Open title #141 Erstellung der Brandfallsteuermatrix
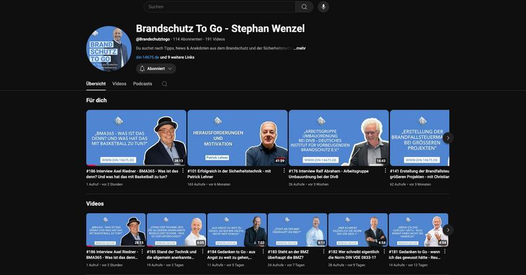The width and height of the screenshot is (526, 275). [x=420, y=174]
